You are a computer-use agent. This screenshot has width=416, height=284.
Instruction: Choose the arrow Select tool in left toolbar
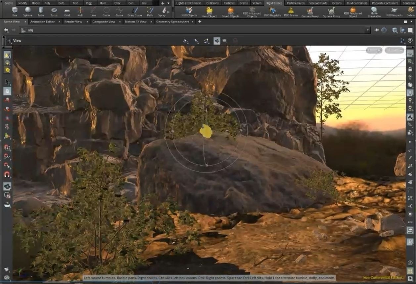click(7, 82)
